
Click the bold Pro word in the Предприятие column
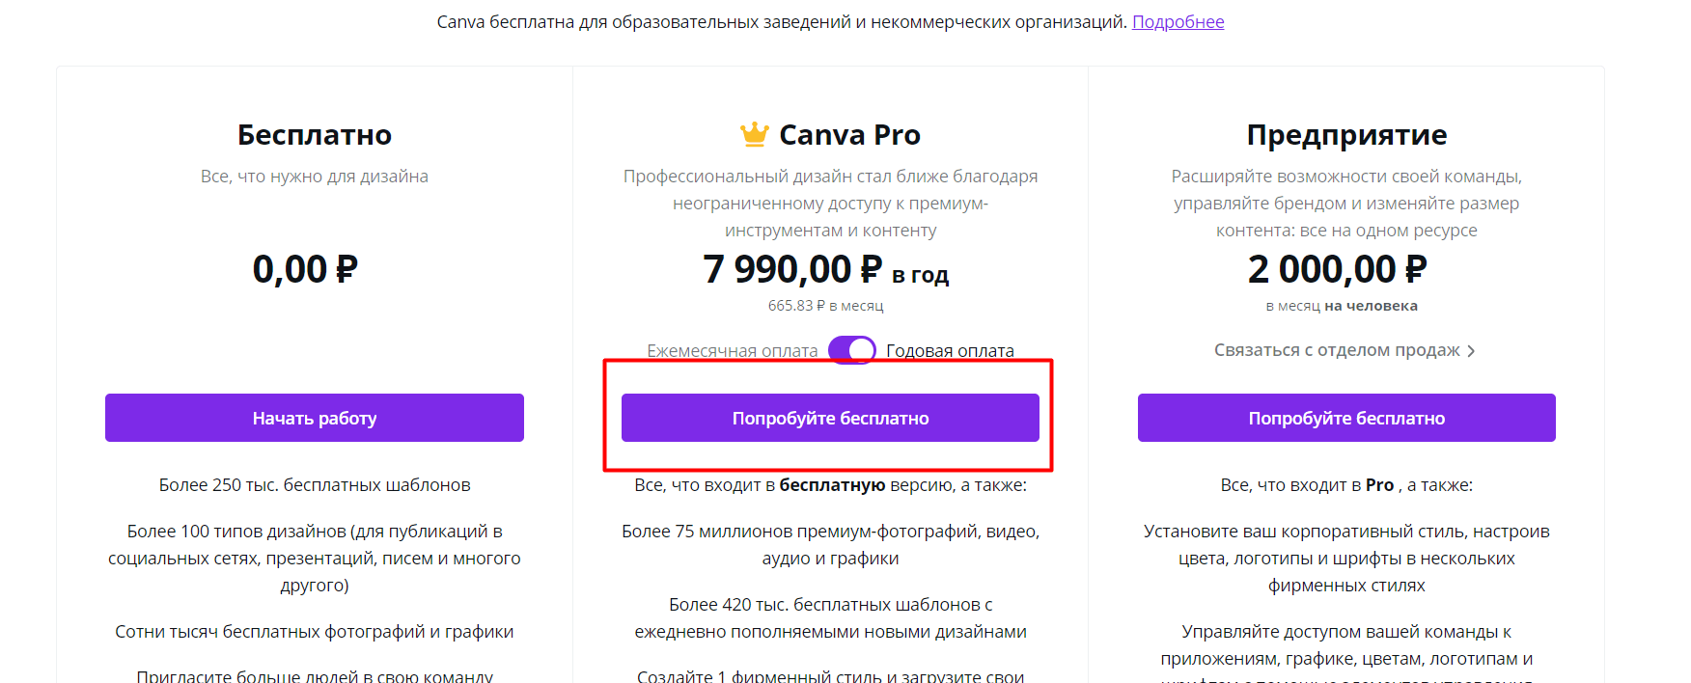pos(1379,485)
